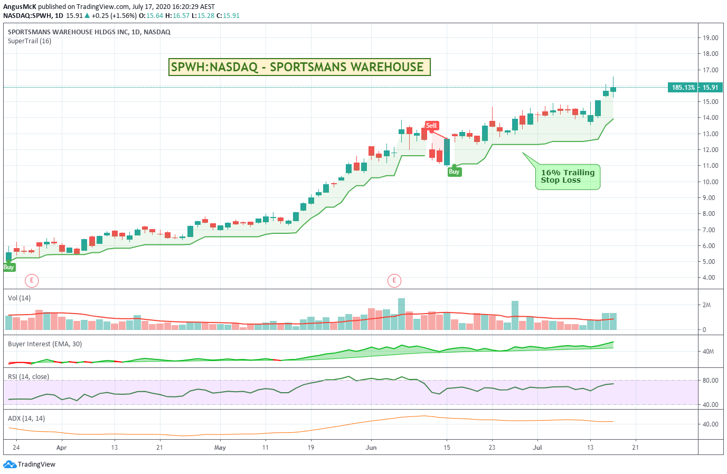
Task: Click the SuperTrail (16) indicator label
Action: [x=30, y=41]
